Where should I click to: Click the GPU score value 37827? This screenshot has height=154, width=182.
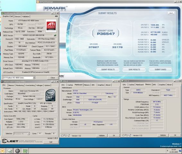[94, 47]
